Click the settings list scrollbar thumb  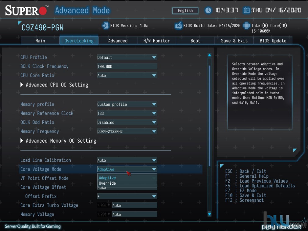pyautogui.click(x=210, y=116)
